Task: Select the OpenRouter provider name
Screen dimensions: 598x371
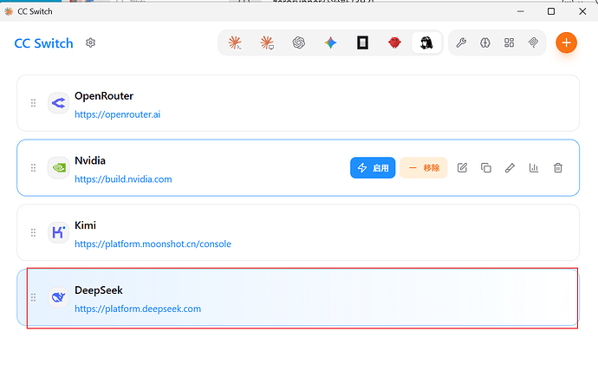Action: pyautogui.click(x=104, y=96)
